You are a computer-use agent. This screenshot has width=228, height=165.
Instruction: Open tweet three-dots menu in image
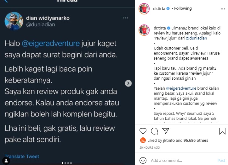point(126,18)
